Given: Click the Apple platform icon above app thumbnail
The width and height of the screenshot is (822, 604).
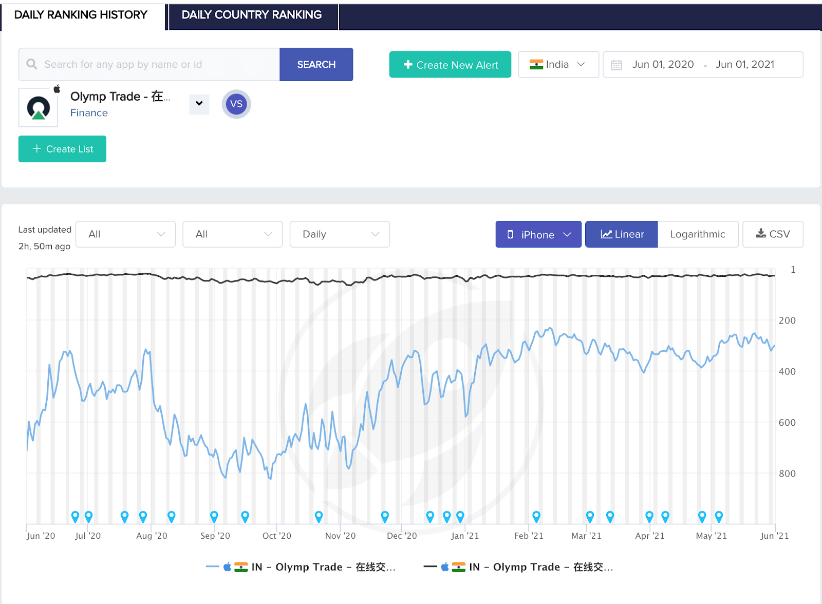Looking at the screenshot, I should click(57, 89).
